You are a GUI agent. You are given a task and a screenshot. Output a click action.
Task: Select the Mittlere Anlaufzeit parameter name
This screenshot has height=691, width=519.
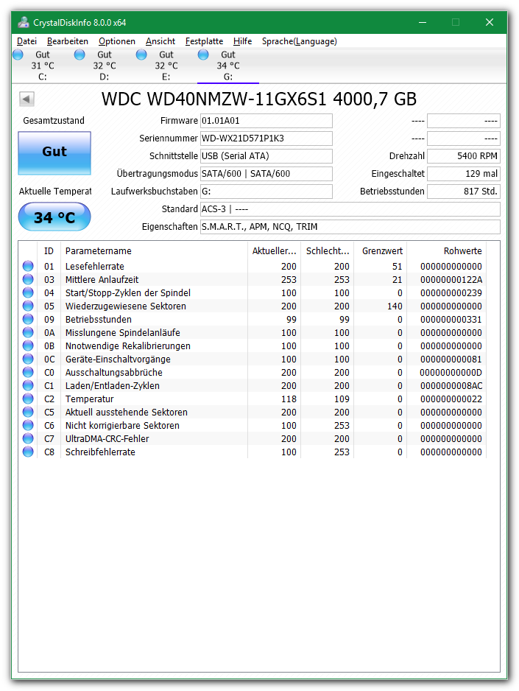pos(102,279)
